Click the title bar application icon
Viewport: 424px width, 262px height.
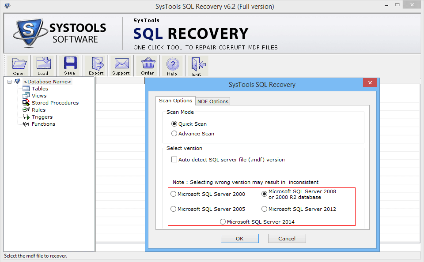click(x=8, y=6)
